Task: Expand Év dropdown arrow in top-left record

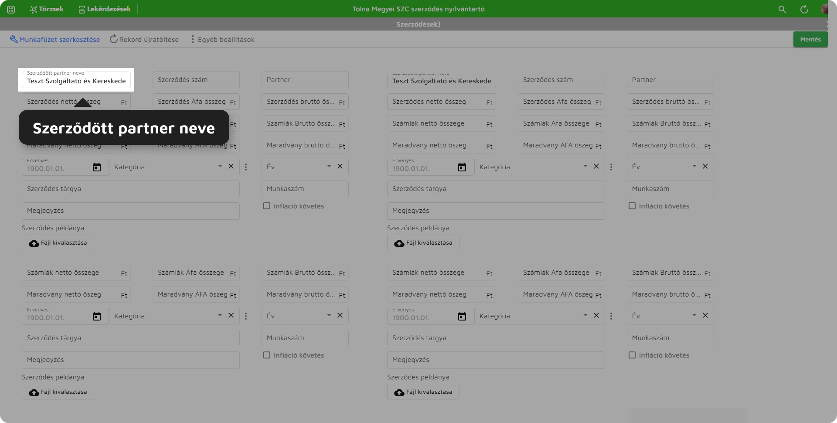Action: (x=329, y=166)
